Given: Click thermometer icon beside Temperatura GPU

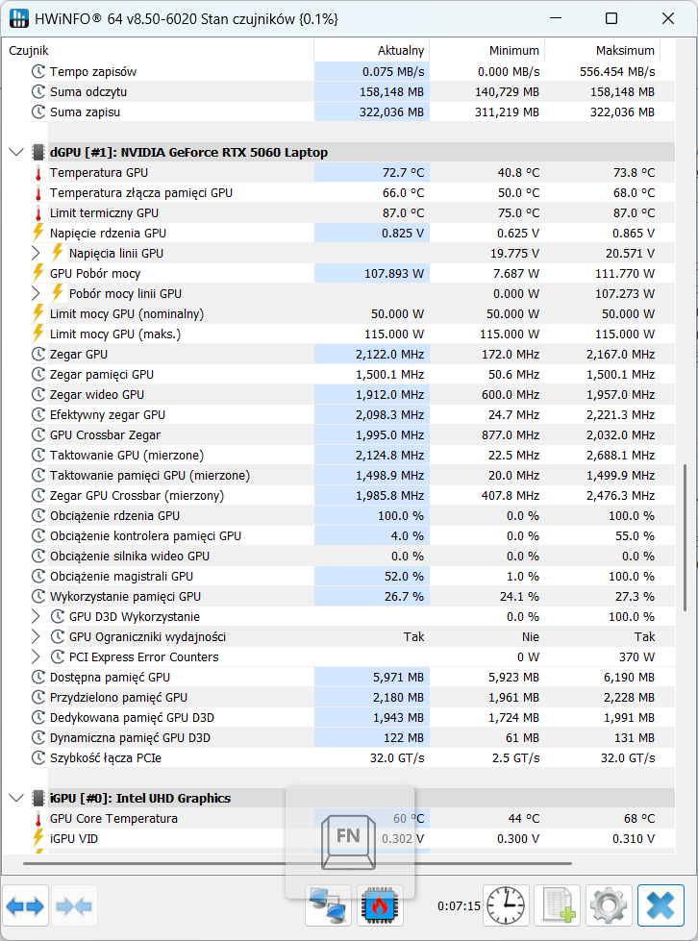Looking at the screenshot, I should (38, 173).
